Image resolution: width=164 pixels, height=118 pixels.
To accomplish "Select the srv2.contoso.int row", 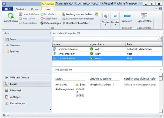I will 107,54.
